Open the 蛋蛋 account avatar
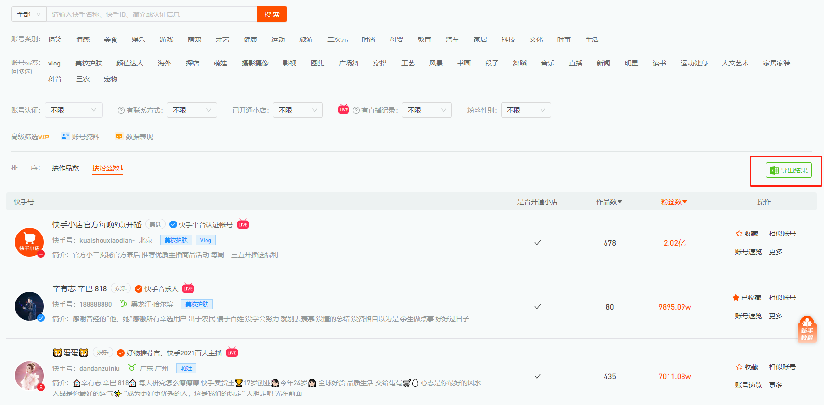Image resolution: width=824 pixels, height=405 pixels. (29, 376)
